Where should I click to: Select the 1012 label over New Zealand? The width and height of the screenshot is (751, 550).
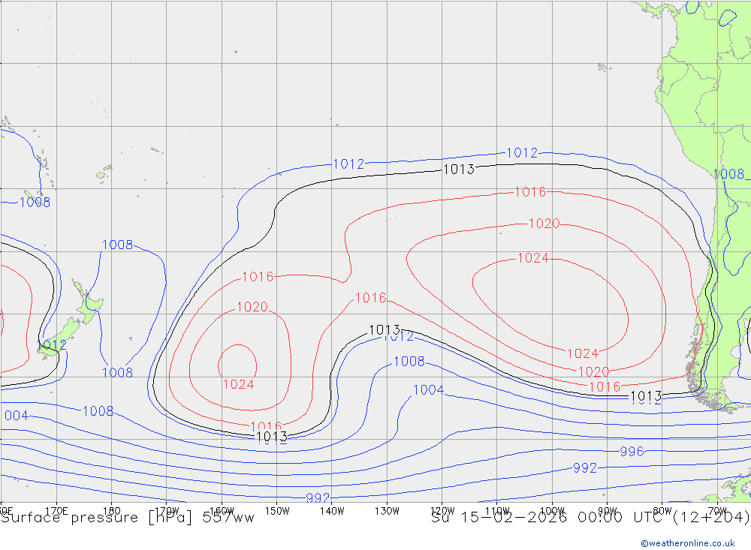click(52, 344)
